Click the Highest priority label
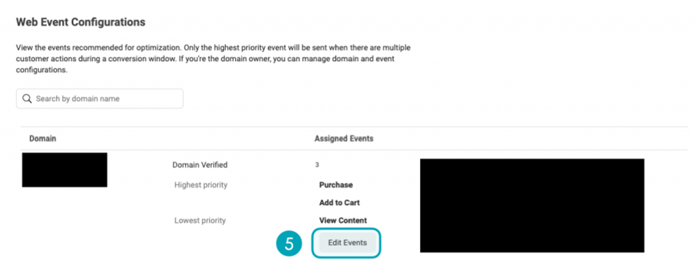695x274 pixels. click(x=201, y=185)
